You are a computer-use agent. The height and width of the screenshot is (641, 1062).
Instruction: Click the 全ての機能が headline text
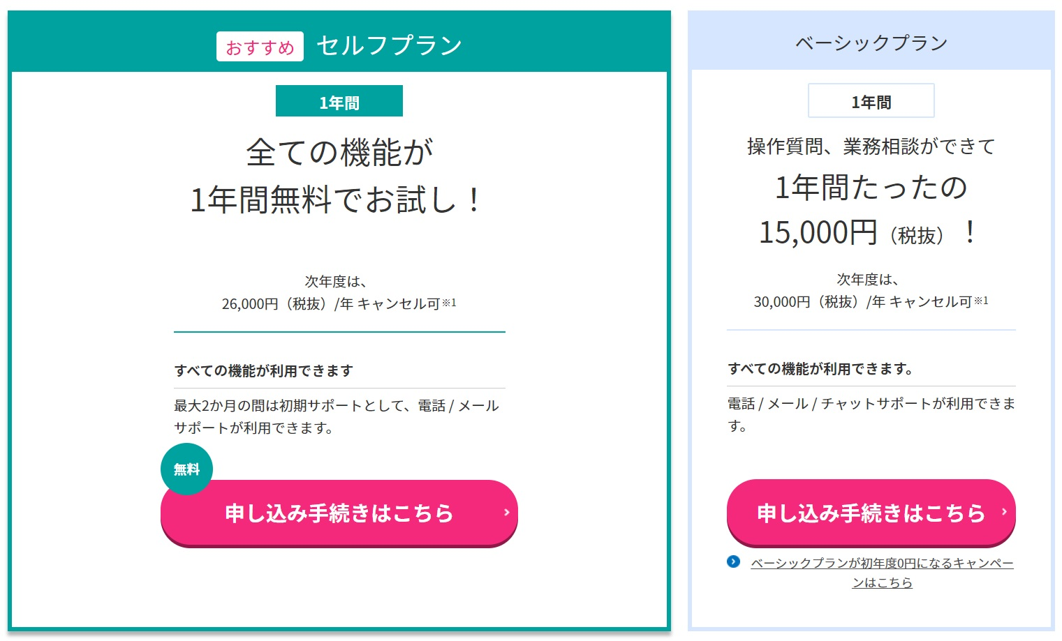(339, 153)
